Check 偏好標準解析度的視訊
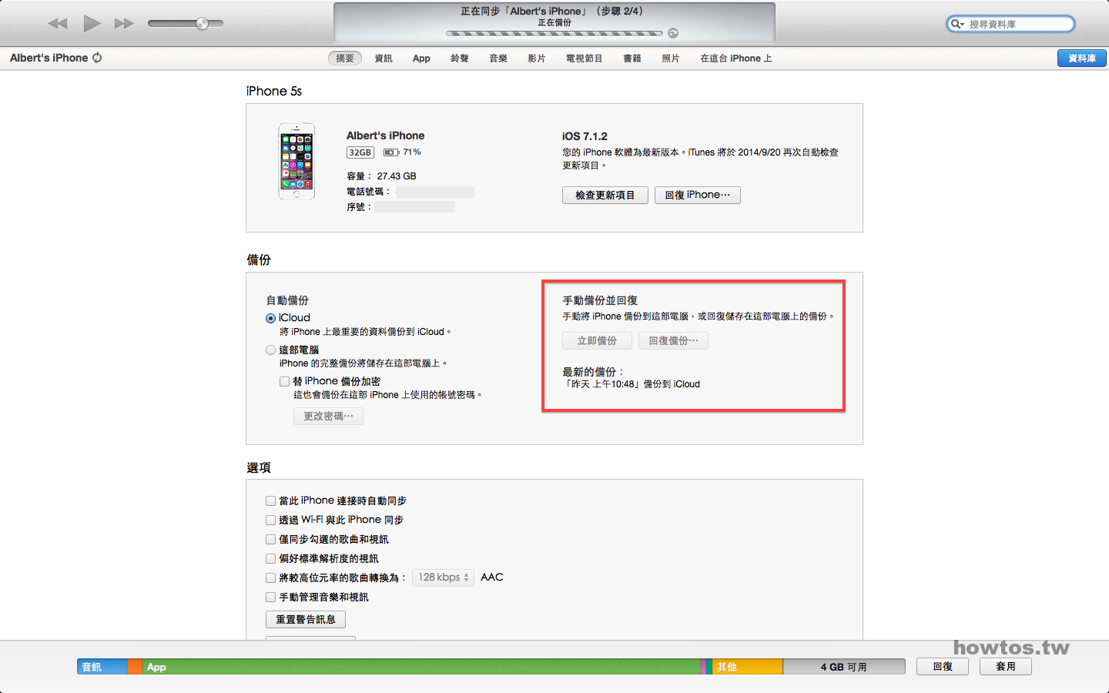This screenshot has width=1109, height=693. (x=270, y=559)
